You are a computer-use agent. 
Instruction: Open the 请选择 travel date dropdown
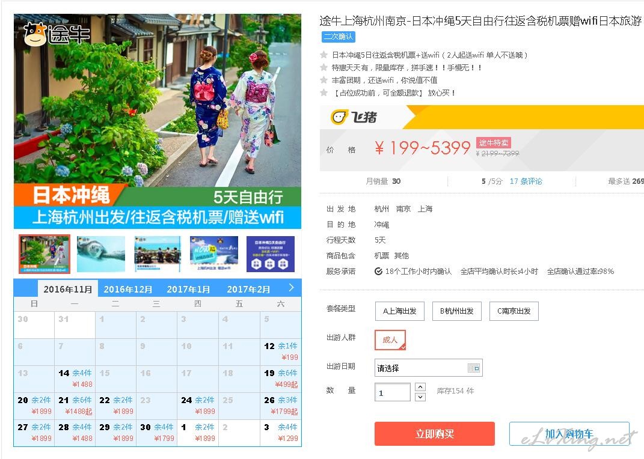(428, 368)
